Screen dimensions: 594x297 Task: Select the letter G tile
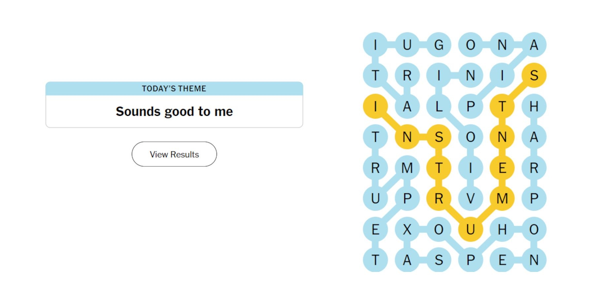click(439, 45)
